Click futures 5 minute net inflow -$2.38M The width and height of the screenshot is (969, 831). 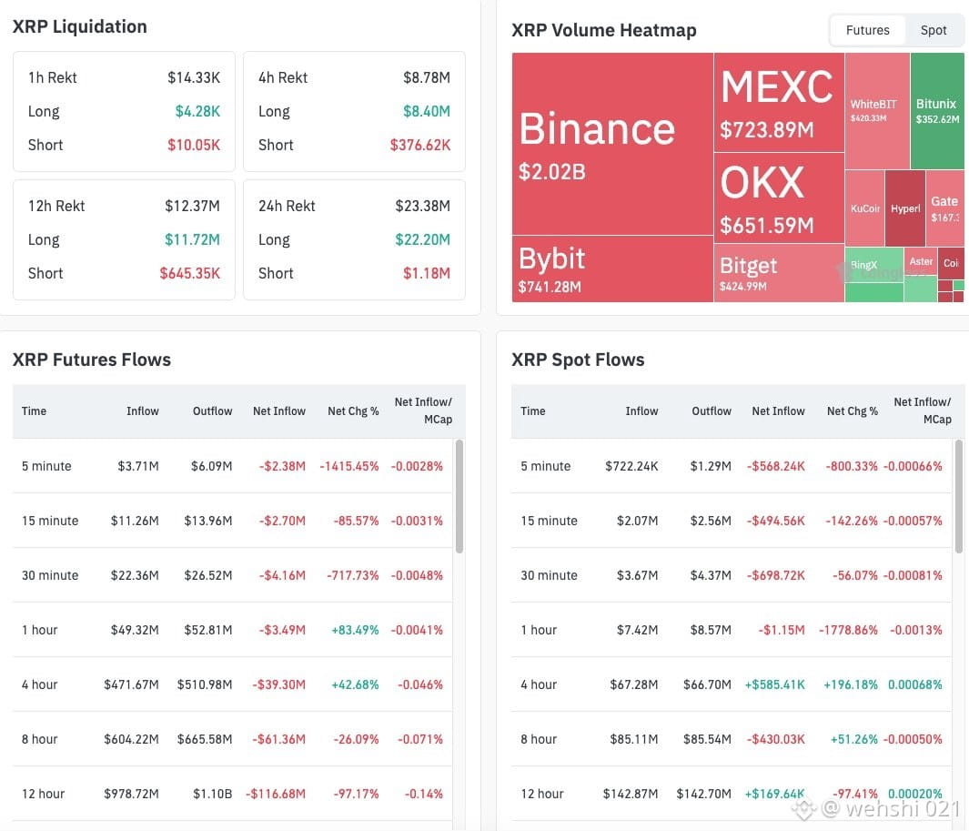282,466
